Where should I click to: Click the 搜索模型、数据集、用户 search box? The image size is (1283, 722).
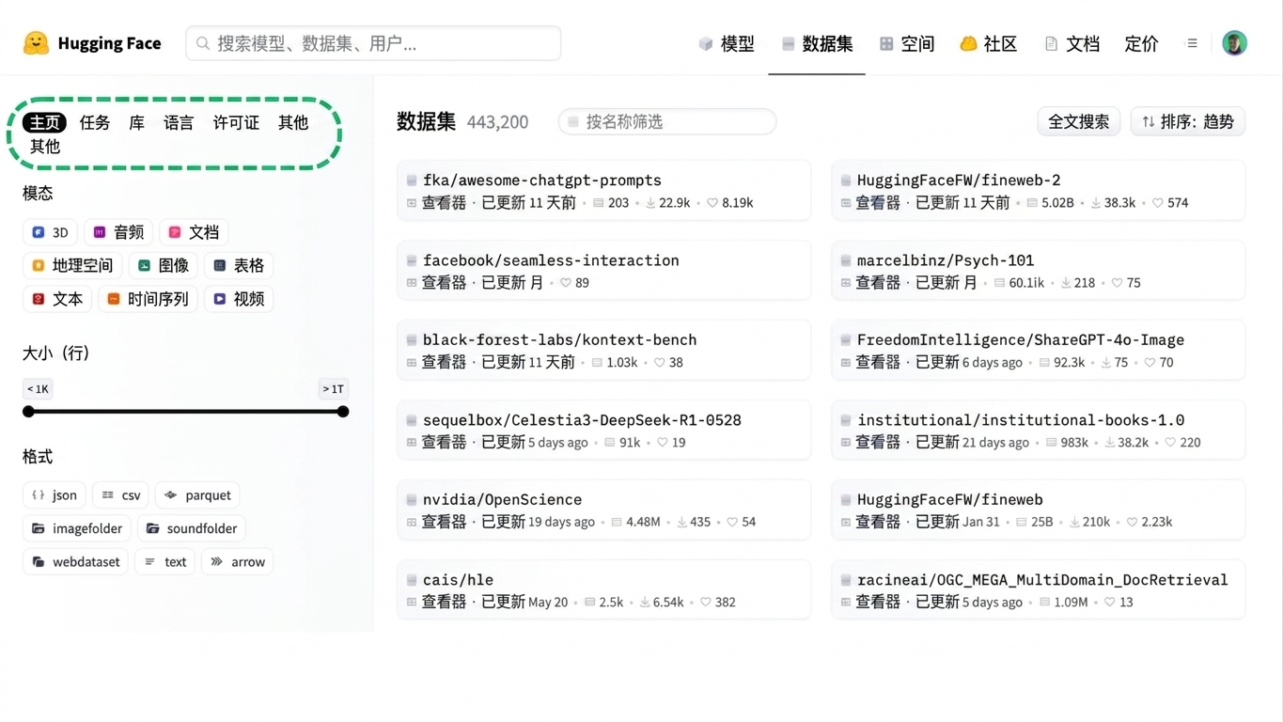[x=373, y=43]
